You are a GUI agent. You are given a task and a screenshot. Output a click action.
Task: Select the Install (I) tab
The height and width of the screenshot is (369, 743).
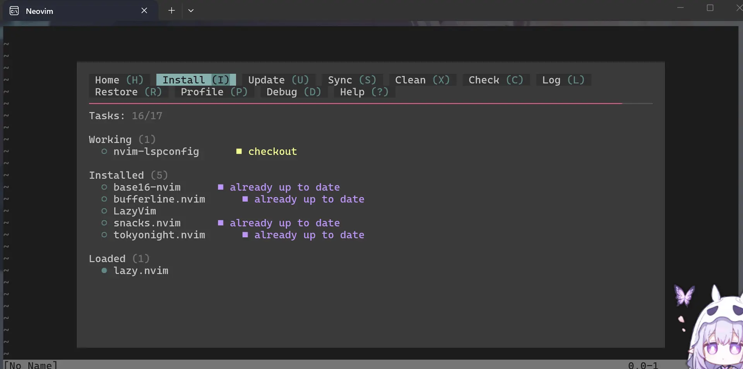pyautogui.click(x=196, y=80)
